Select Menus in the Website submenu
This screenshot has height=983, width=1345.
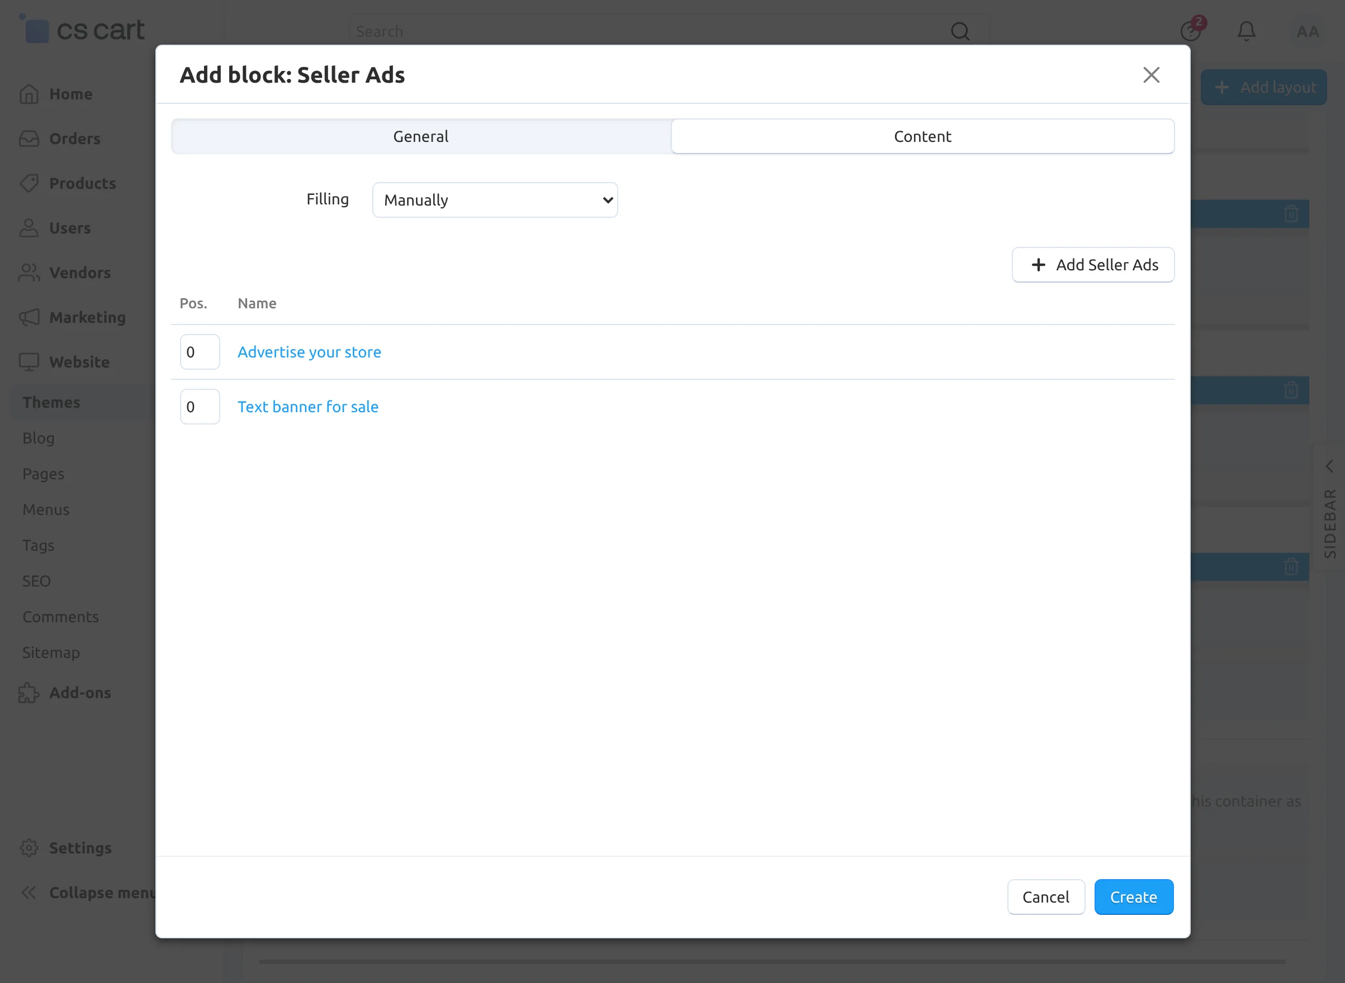(x=46, y=509)
